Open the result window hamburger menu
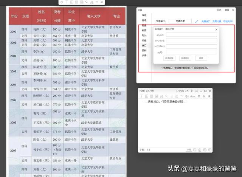Image resolution: width=242 pixels, height=177 pixels. click(197, 91)
